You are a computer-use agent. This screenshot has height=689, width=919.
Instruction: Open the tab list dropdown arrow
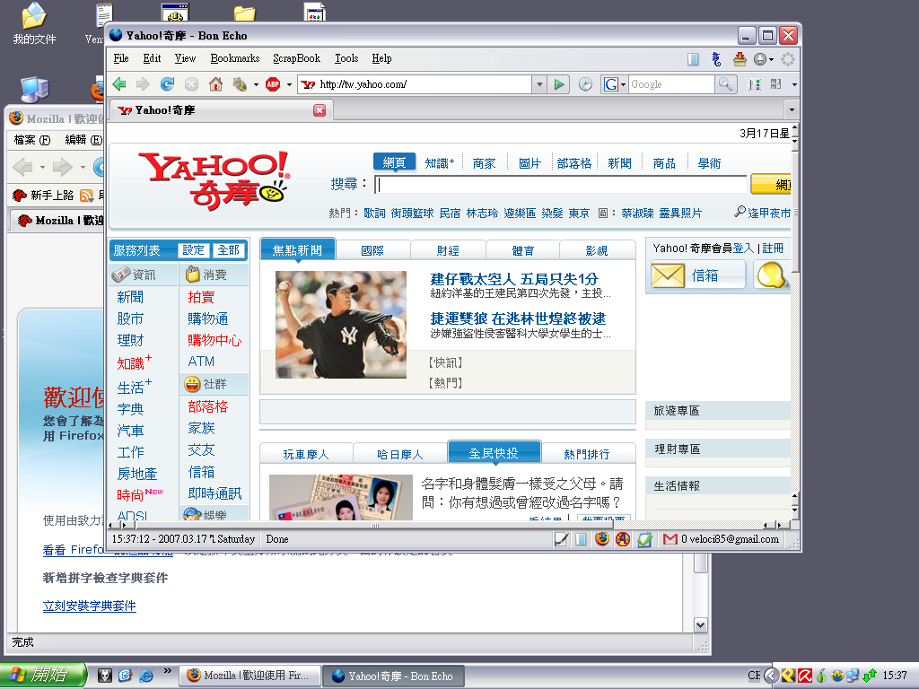tap(791, 110)
